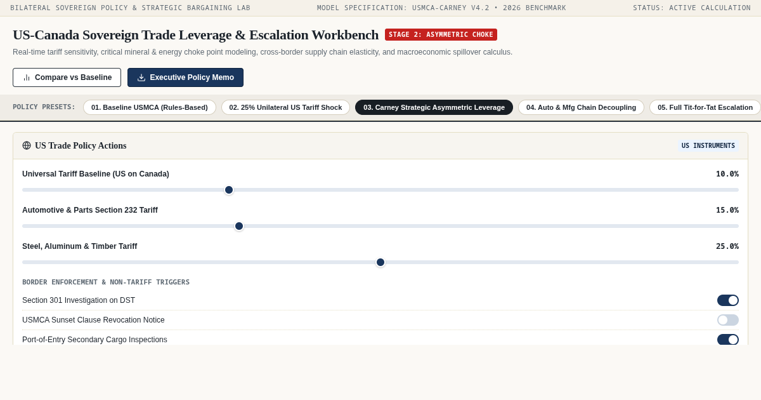761x400 pixels.
Task: Click the 10.0% universal tariff value
Action: [727, 174]
